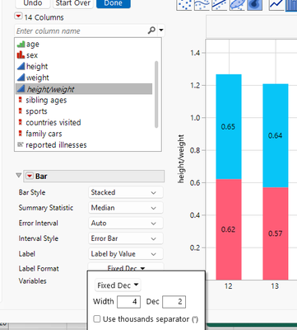Viewport: 297px width, 330px height.
Task: Click the column list vertical scrollbar
Action: click(156, 94)
